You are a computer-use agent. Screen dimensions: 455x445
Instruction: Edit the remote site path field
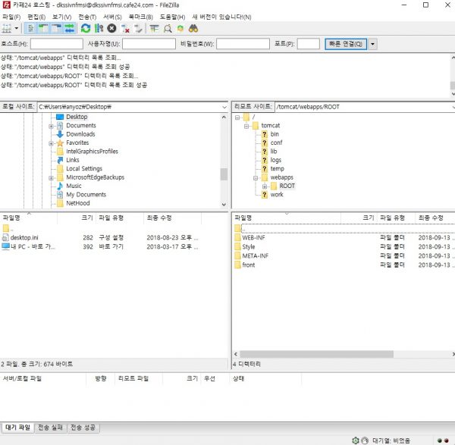[x=364, y=107]
